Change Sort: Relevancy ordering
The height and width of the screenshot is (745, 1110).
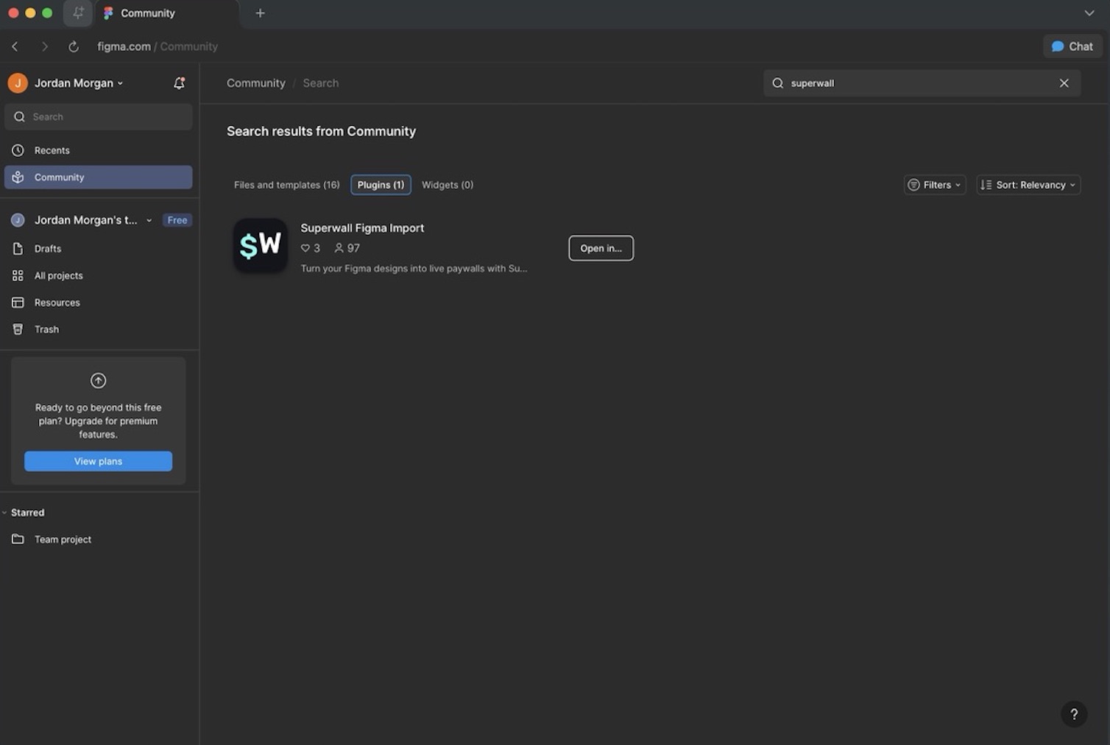(x=1028, y=185)
